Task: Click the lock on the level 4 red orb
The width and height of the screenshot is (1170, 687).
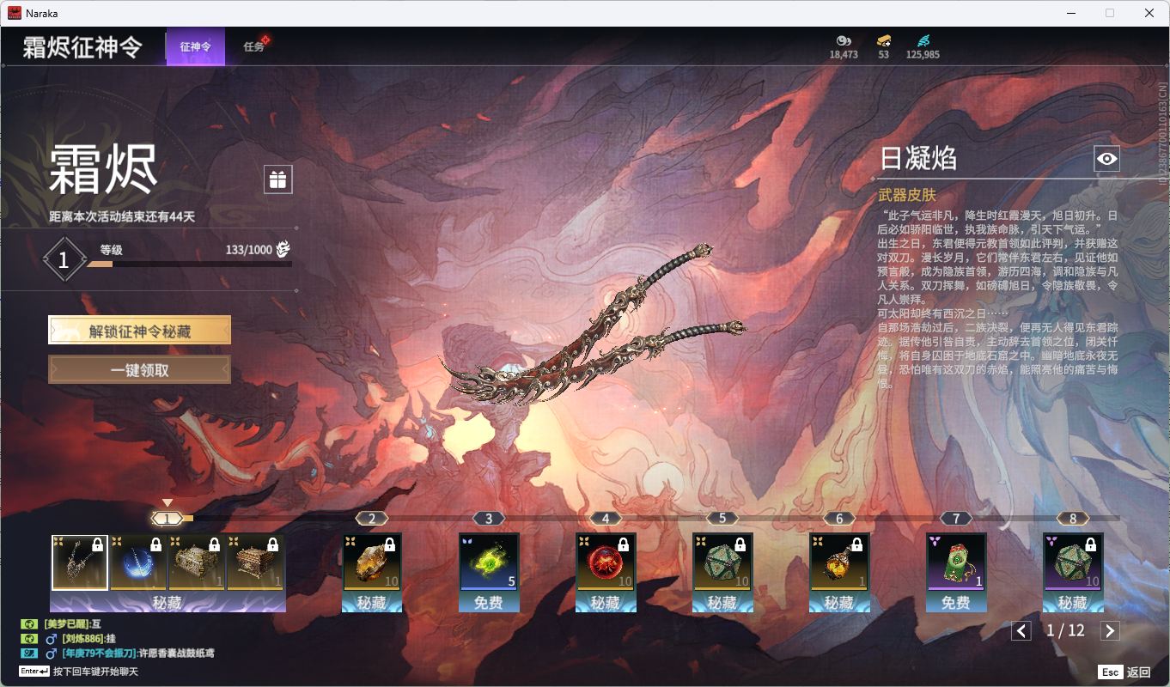Action: (624, 544)
